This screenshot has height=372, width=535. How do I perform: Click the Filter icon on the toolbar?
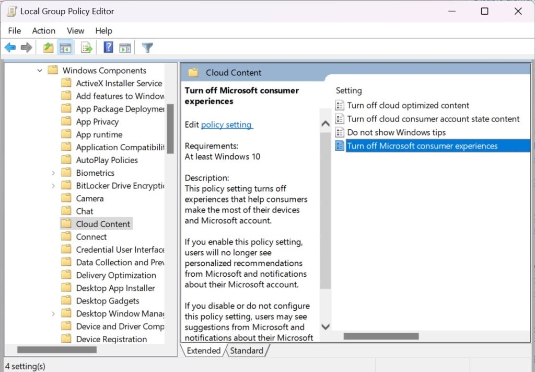[147, 47]
